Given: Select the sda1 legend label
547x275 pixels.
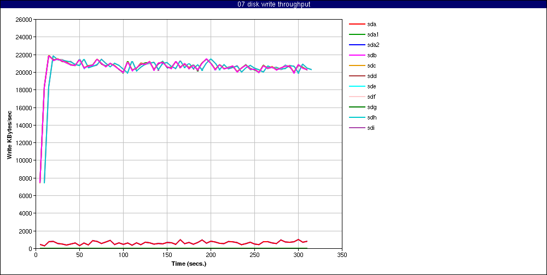Looking at the screenshot, I should point(373,34).
